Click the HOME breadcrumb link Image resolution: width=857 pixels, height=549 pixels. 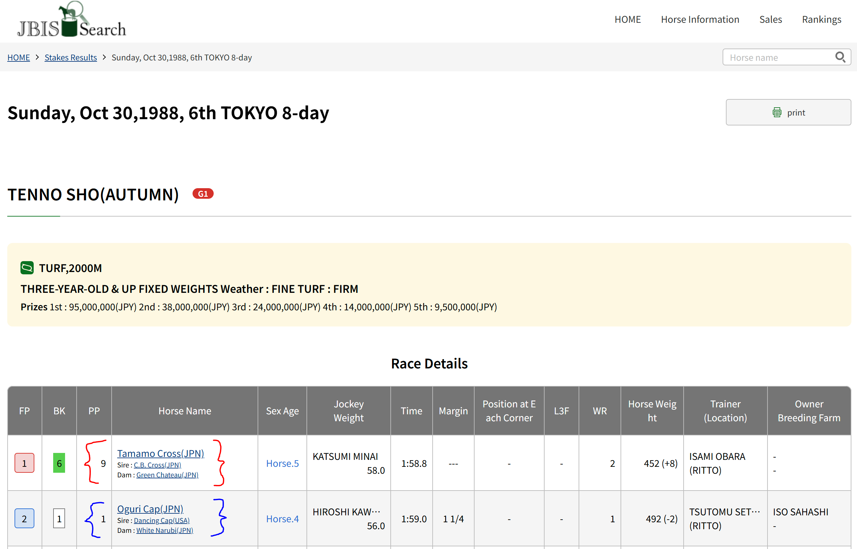[x=18, y=57]
